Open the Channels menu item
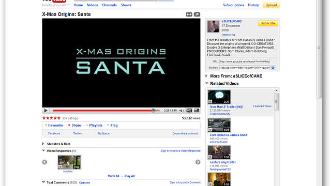This screenshot has width=331, height=186. pyautogui.click(x=109, y=5)
